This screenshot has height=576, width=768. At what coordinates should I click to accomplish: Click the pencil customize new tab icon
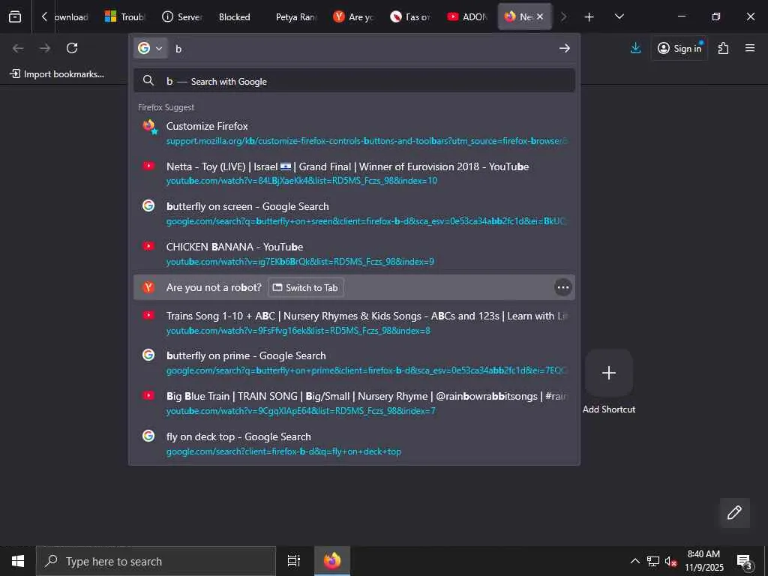click(734, 512)
